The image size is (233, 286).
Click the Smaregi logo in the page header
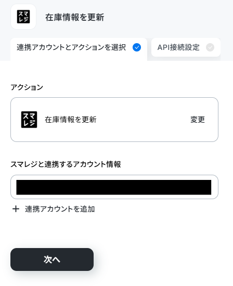pyautogui.click(x=23, y=17)
